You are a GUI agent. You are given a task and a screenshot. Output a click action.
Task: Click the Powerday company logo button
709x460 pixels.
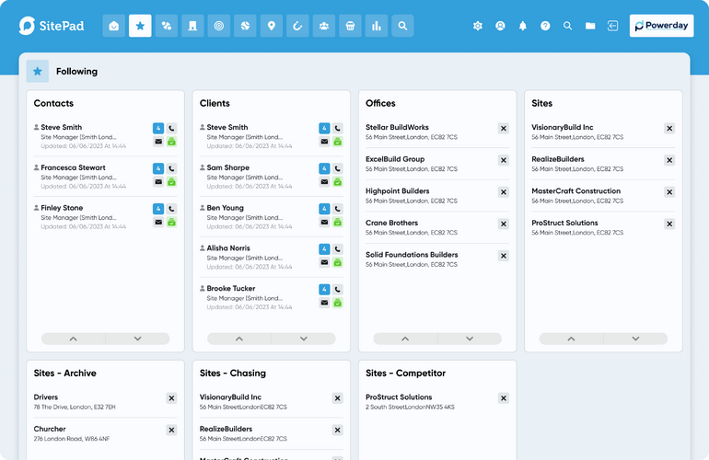(x=661, y=26)
